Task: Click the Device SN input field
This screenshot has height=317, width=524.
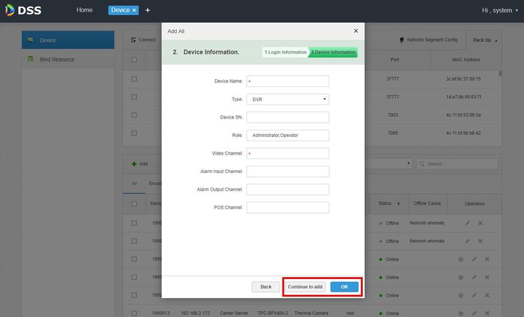Action: coord(288,117)
